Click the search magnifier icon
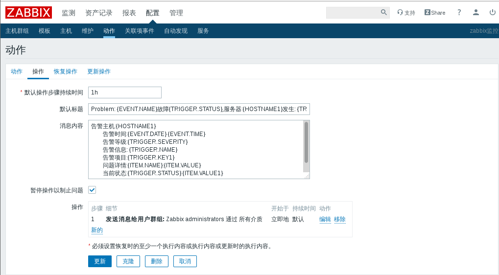The image size is (499, 275). click(383, 12)
